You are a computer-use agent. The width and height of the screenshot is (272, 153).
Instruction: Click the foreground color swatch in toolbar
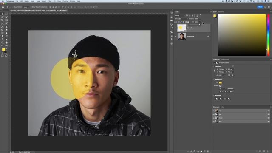pyautogui.click(x=3, y=50)
